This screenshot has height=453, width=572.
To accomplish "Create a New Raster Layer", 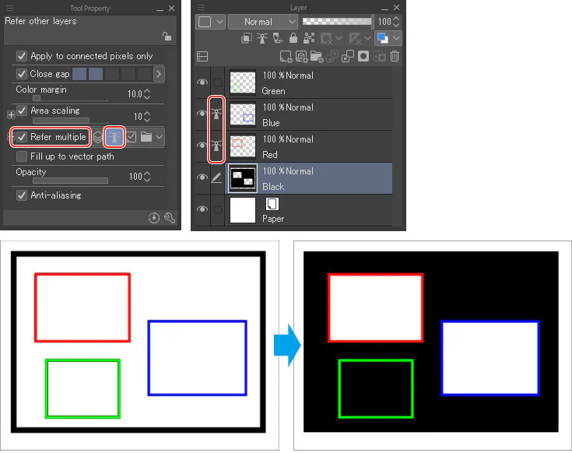I will tap(286, 57).
